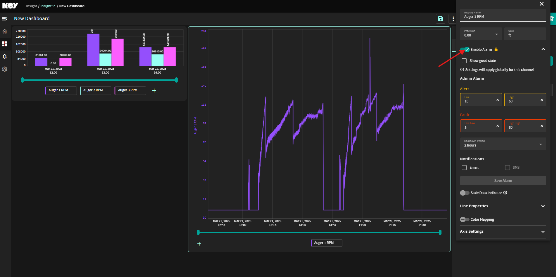Click the Save Alarm button
The width and height of the screenshot is (556, 277).
[x=503, y=181]
